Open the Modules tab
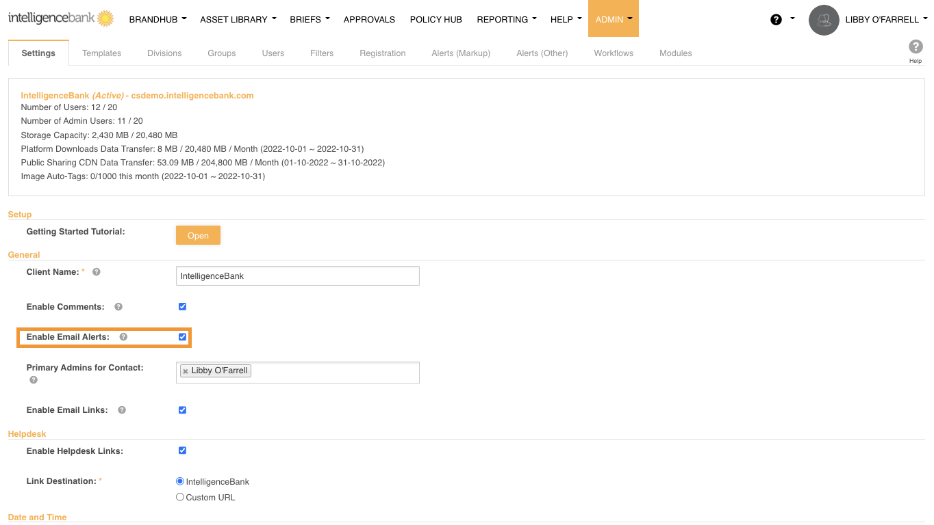This screenshot has width=934, height=525. (x=676, y=53)
